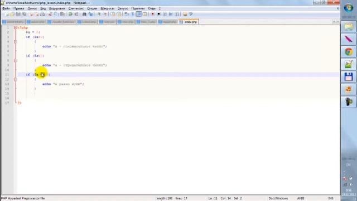Open Google Chrome from the taskbar
The width and height of the screenshot is (357, 201).
[349, 52]
